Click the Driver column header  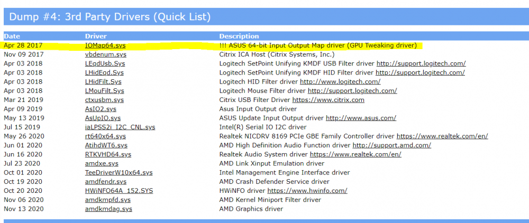click(x=95, y=36)
